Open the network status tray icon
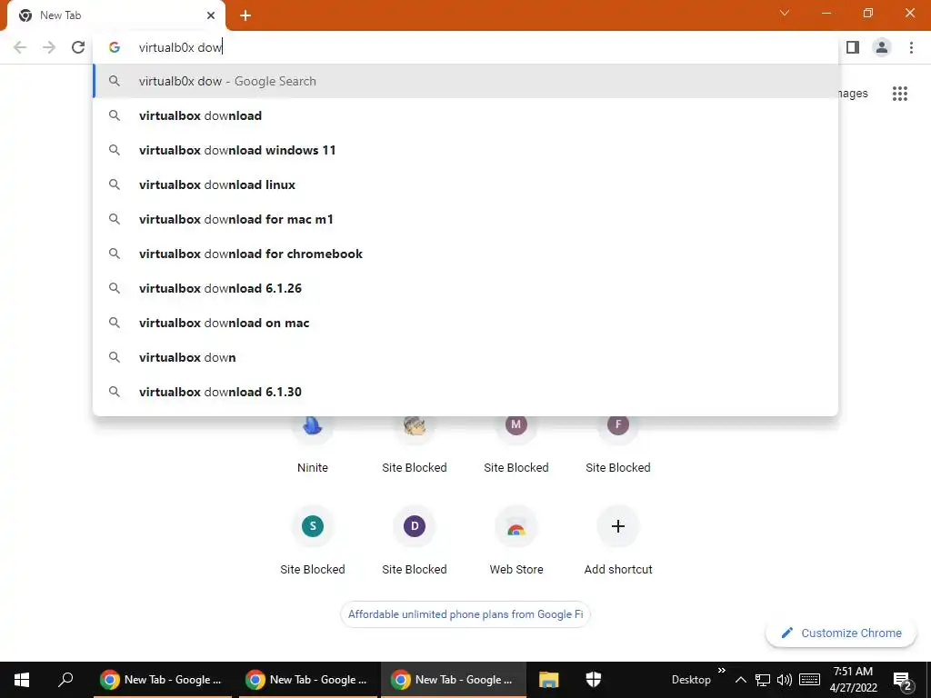This screenshot has width=931, height=698. pos(763,680)
